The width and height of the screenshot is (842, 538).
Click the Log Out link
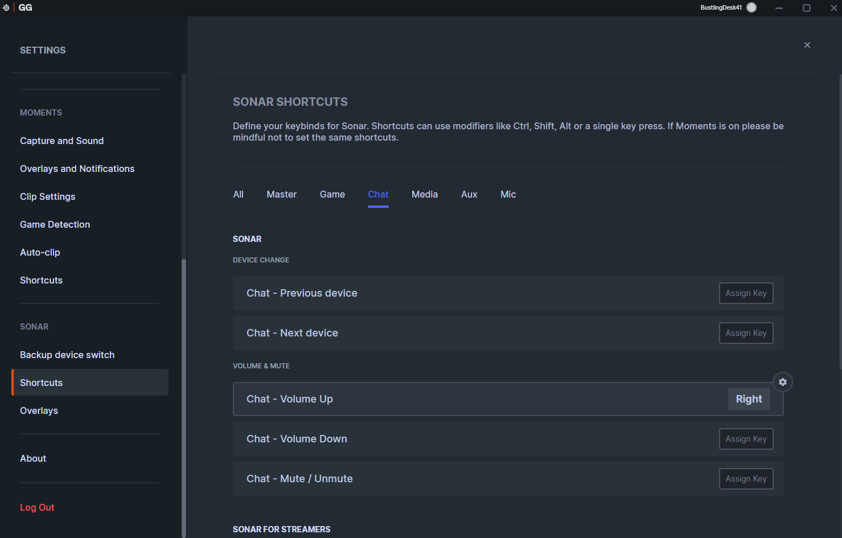point(37,507)
